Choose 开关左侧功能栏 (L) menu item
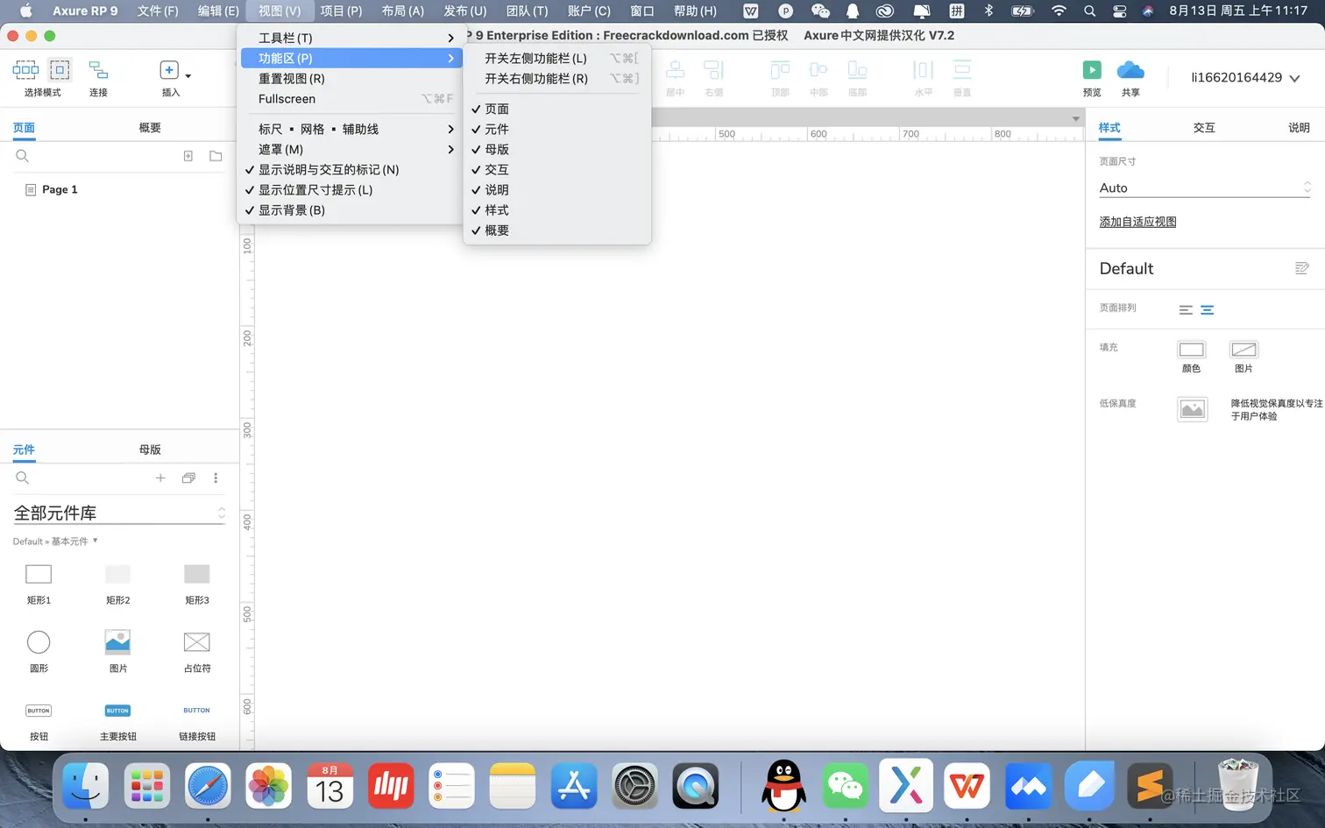 (557, 58)
